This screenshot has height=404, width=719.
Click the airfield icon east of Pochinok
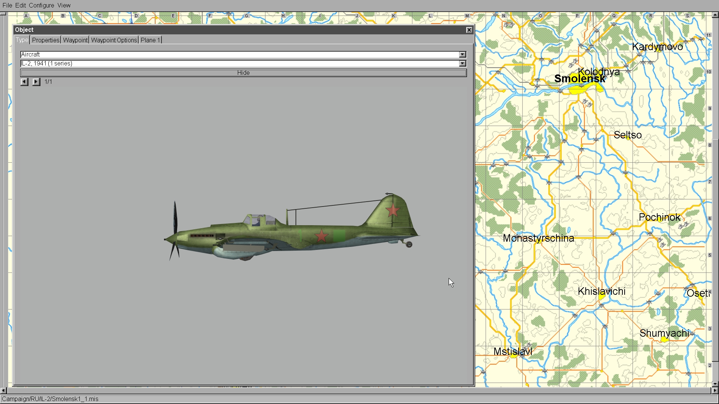coord(684,225)
